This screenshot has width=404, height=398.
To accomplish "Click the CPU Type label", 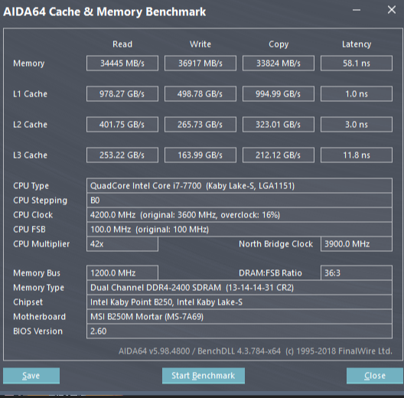I will (31, 186).
